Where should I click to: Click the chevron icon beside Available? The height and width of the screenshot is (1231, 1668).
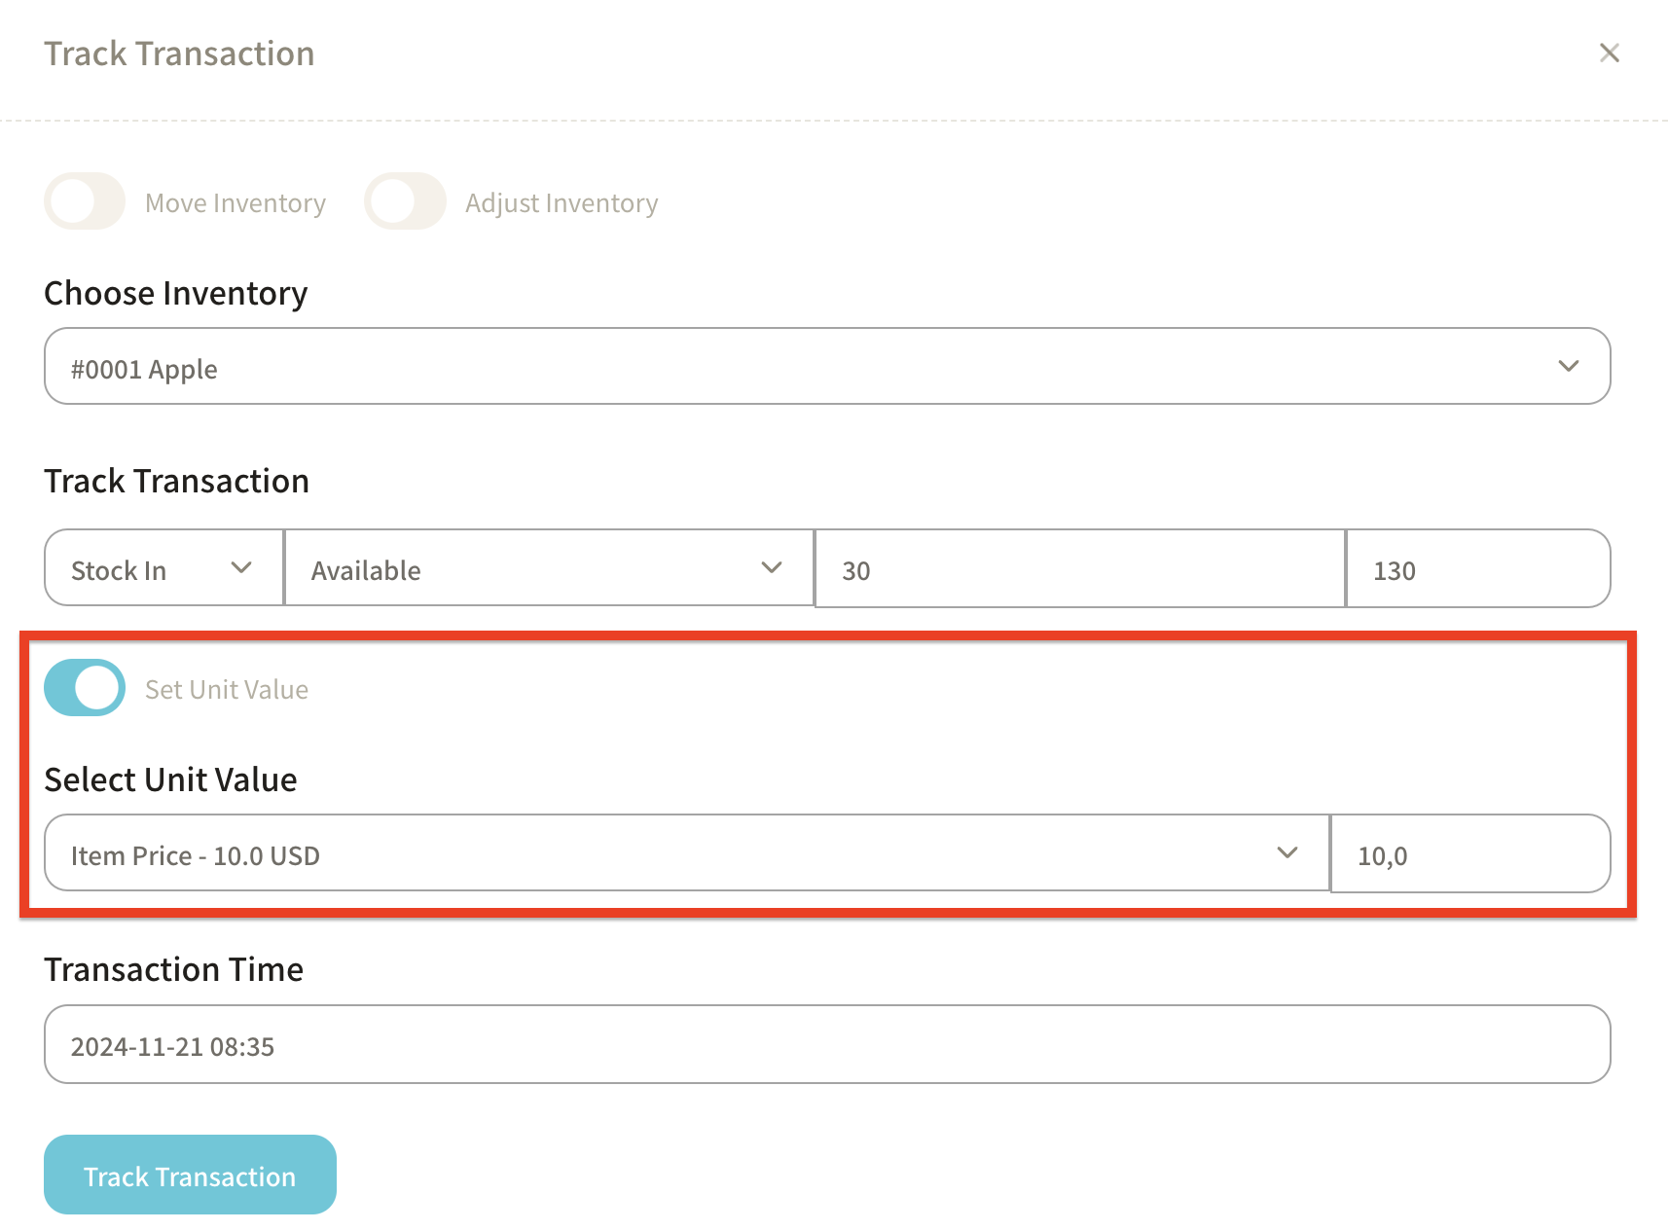tap(772, 568)
